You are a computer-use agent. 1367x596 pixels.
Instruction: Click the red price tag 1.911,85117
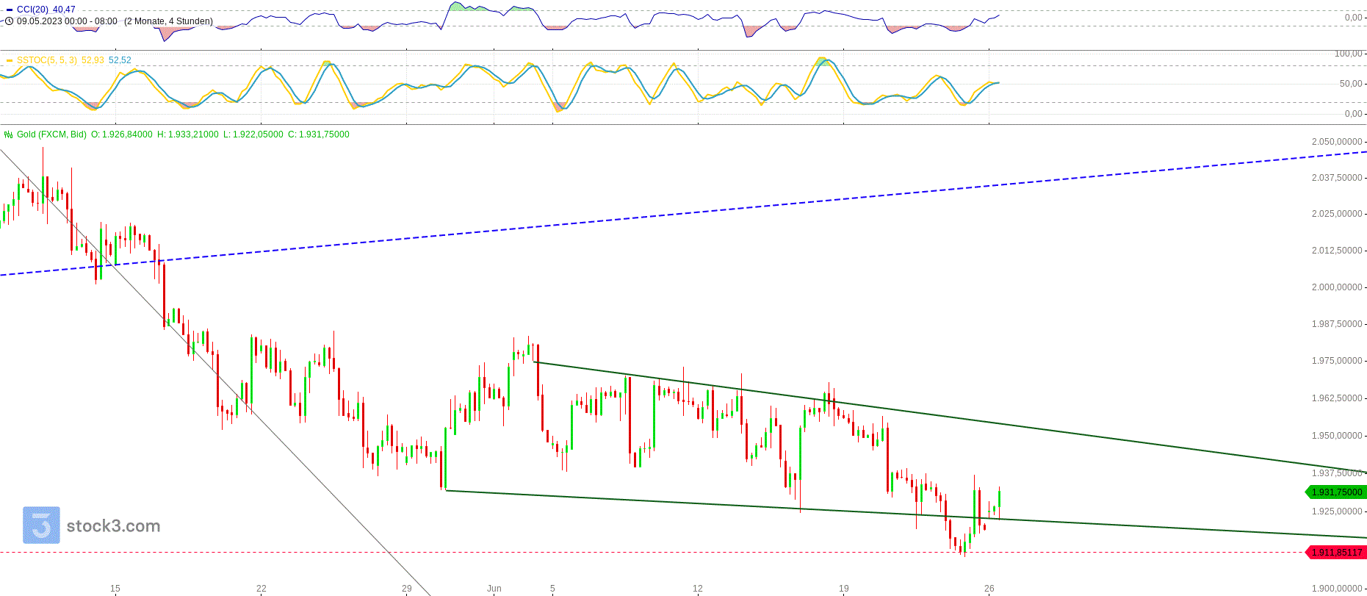(x=1336, y=552)
